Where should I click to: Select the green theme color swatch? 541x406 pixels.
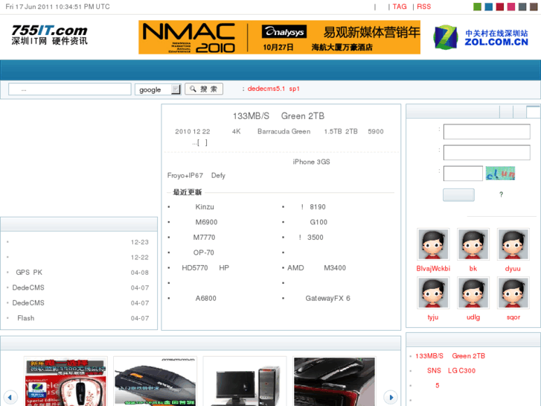pyautogui.click(x=477, y=7)
